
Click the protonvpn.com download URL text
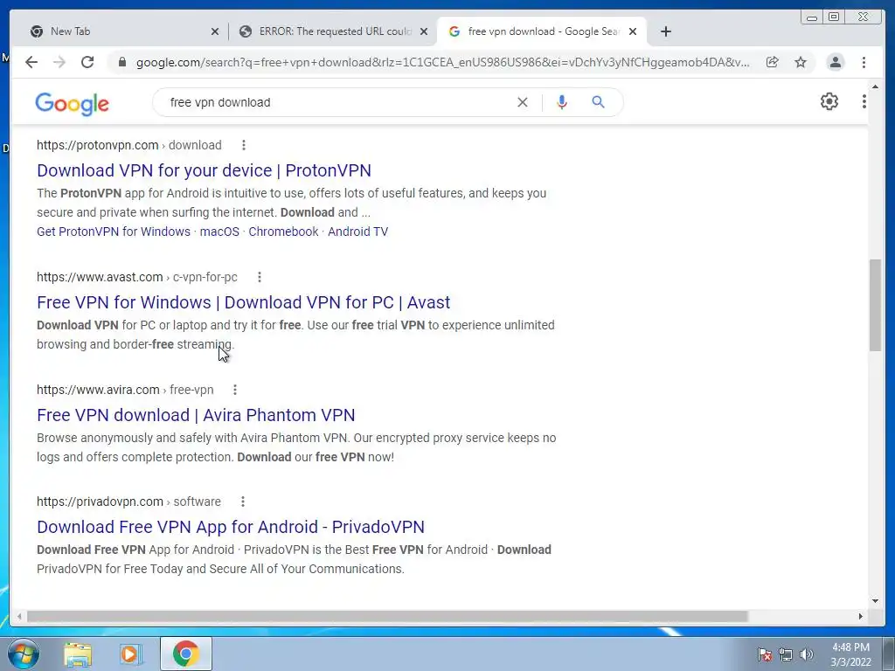(129, 145)
